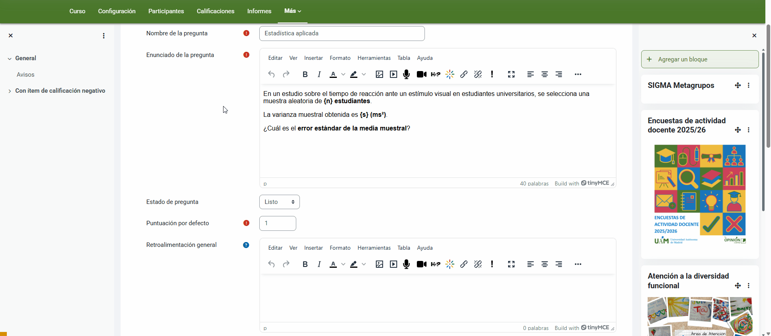Open Ayuda menu in Retroalimentación editor

tap(425, 248)
